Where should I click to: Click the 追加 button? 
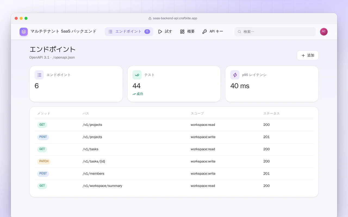[308, 55]
